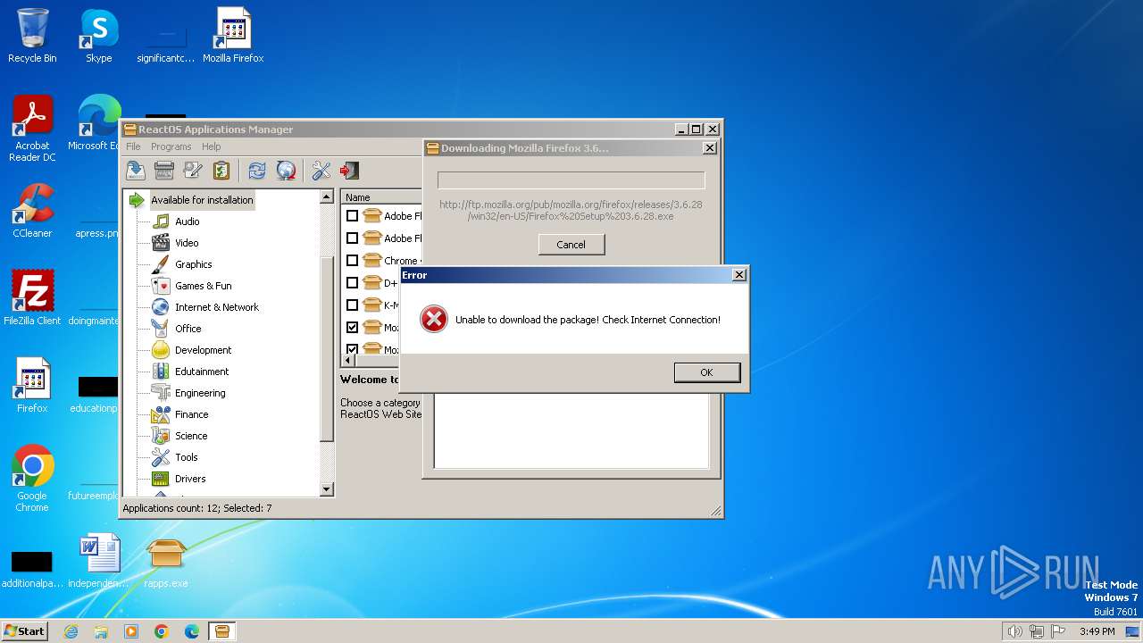Select the Acrobat Reader DC shortcut
This screenshot has height=643, width=1143.
pos(32,129)
